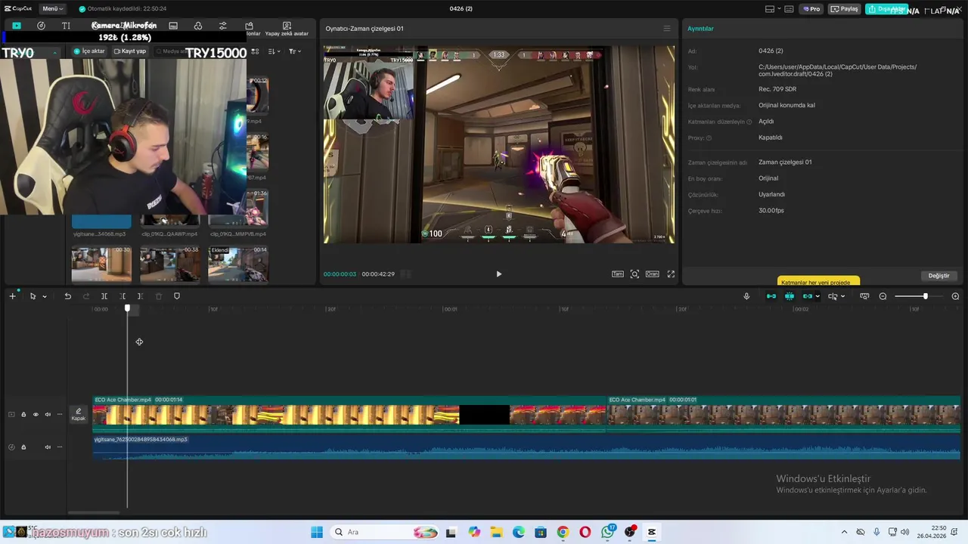Open the Media tab icon
Image resolution: width=968 pixels, height=544 pixels.
(x=17, y=26)
